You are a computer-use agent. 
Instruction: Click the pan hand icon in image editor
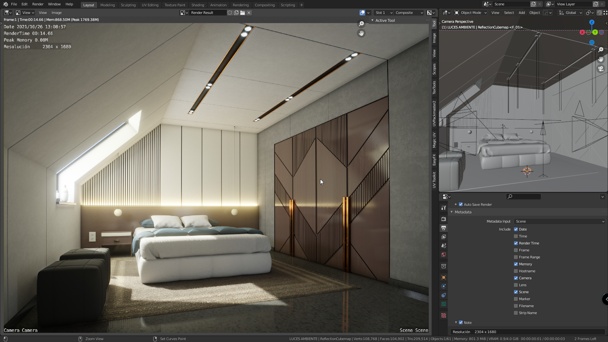pyautogui.click(x=361, y=33)
